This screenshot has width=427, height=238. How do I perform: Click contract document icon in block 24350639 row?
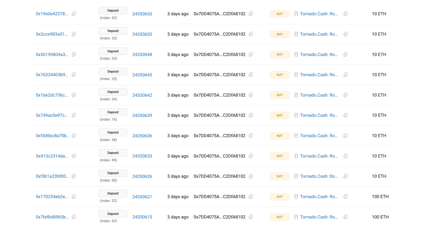click(x=296, y=115)
